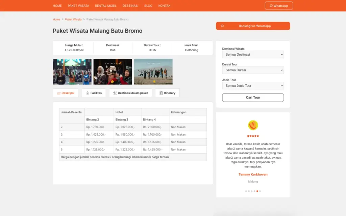Viewport: 346px width, 216px height.
Task: Follow the Home breadcrumb link
Action: [56, 20]
